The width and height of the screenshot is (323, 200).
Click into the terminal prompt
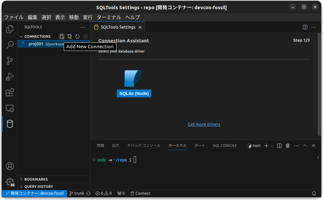[135, 160]
